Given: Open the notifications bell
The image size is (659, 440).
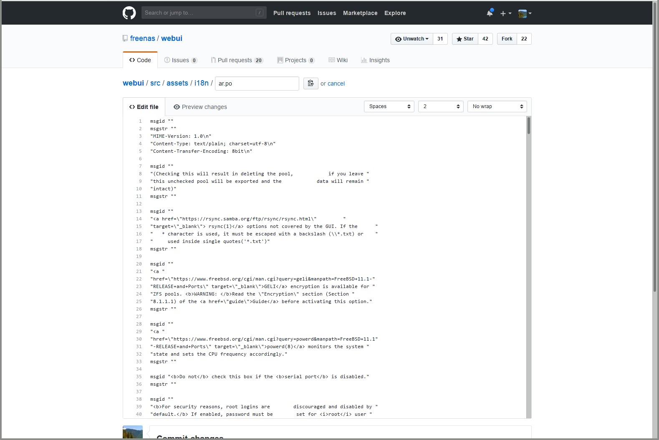Looking at the screenshot, I should coord(490,13).
